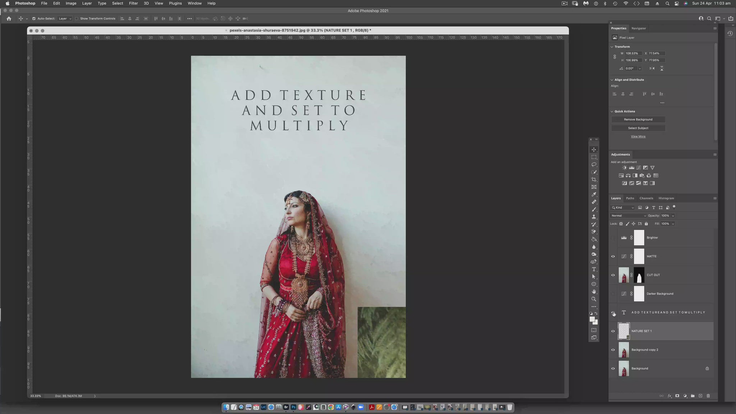Select the Rectangular Marquee tool

(594, 157)
